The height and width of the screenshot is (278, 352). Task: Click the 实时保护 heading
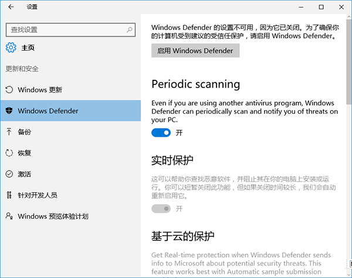point(172,160)
